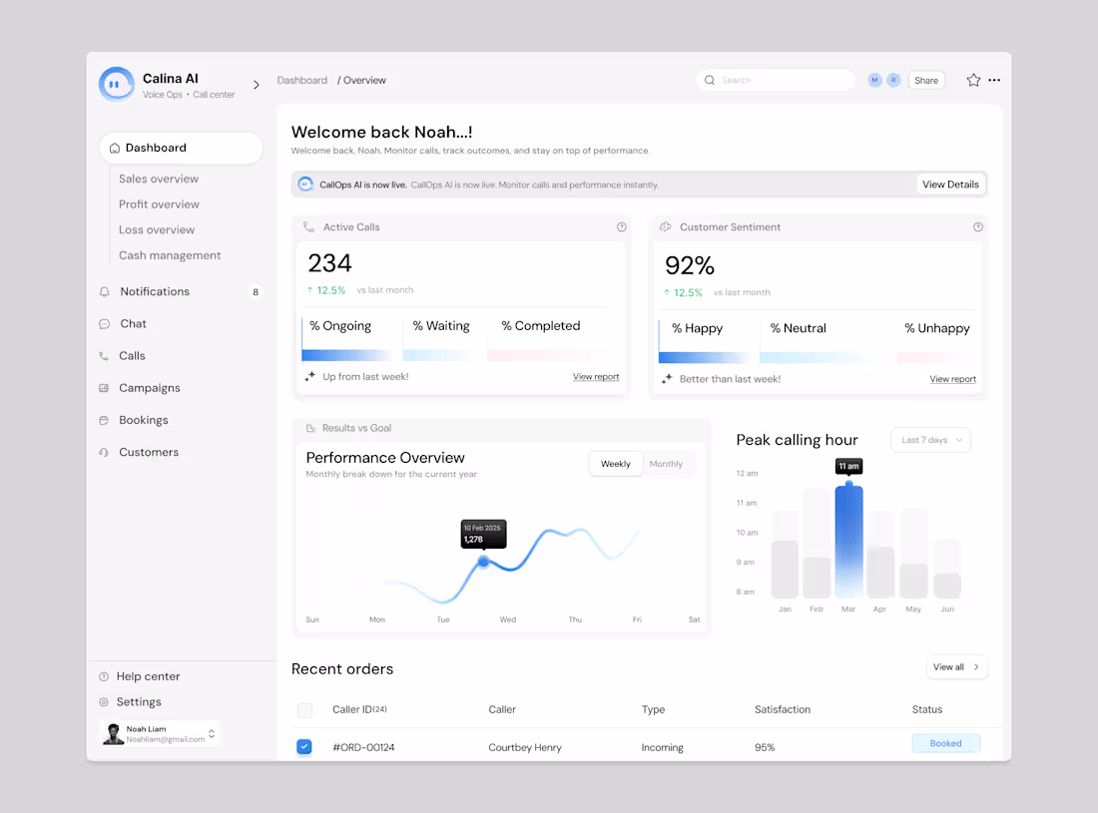Collapse the sidebar with the chevron arrow
This screenshot has width=1098, height=813.
pos(257,85)
